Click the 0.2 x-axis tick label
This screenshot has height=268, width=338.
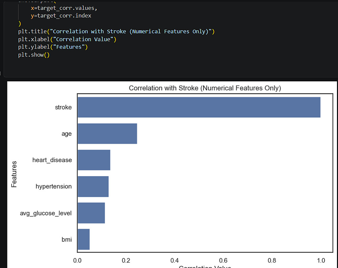[x=126, y=261]
